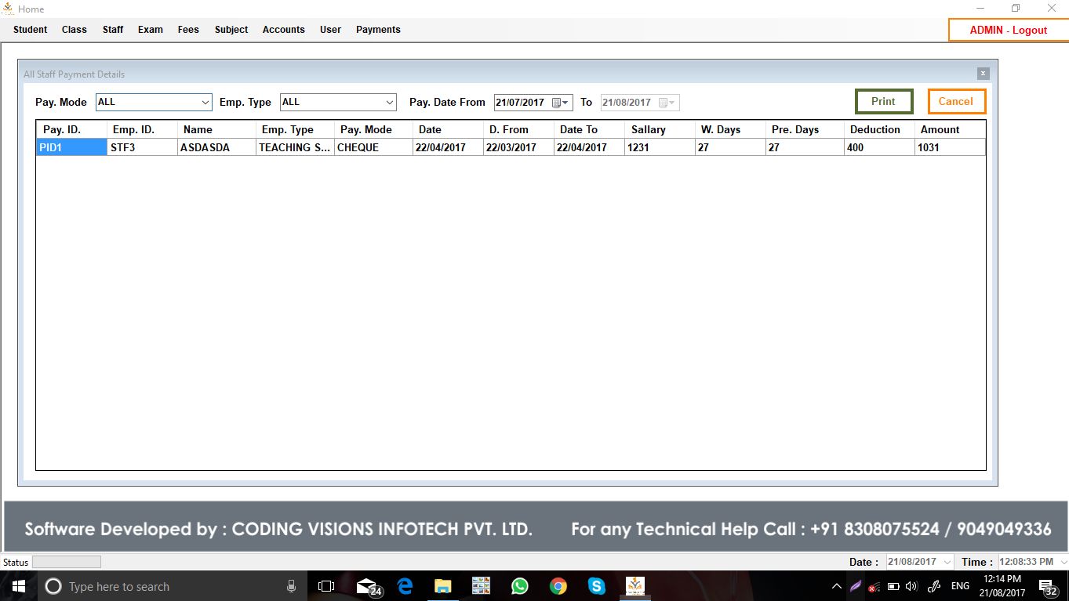Select the 22/03/2017 D. From cell

point(518,147)
